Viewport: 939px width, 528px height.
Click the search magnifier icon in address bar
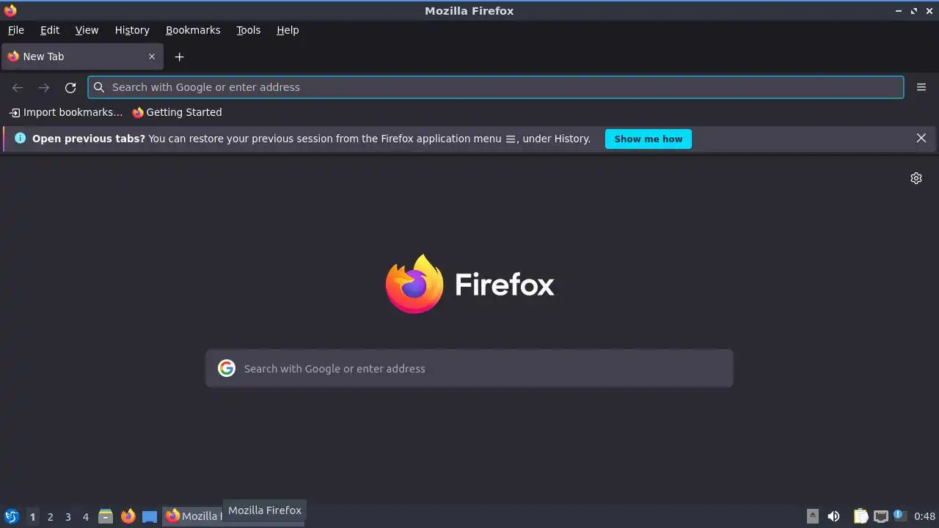click(x=99, y=87)
